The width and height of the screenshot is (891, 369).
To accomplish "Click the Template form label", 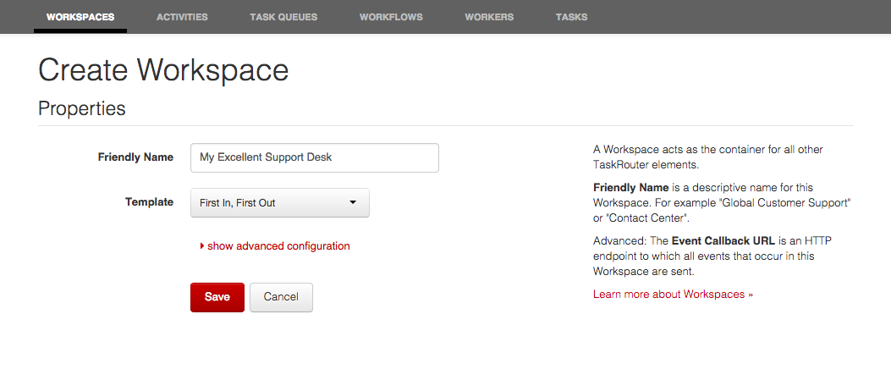I will coord(149,201).
